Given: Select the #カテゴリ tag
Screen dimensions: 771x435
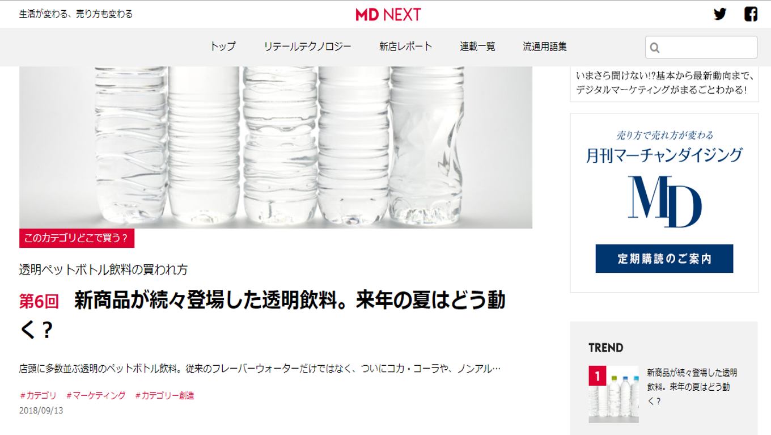Looking at the screenshot, I should [x=38, y=395].
